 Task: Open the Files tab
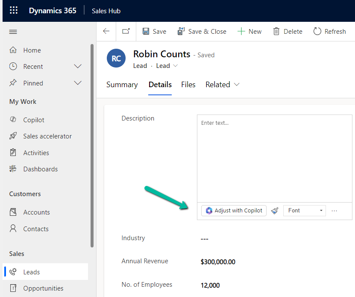tap(188, 85)
